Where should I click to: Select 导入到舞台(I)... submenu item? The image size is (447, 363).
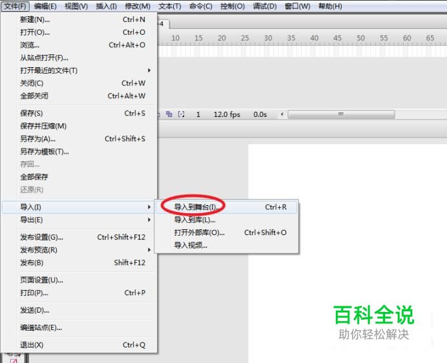tap(227, 207)
